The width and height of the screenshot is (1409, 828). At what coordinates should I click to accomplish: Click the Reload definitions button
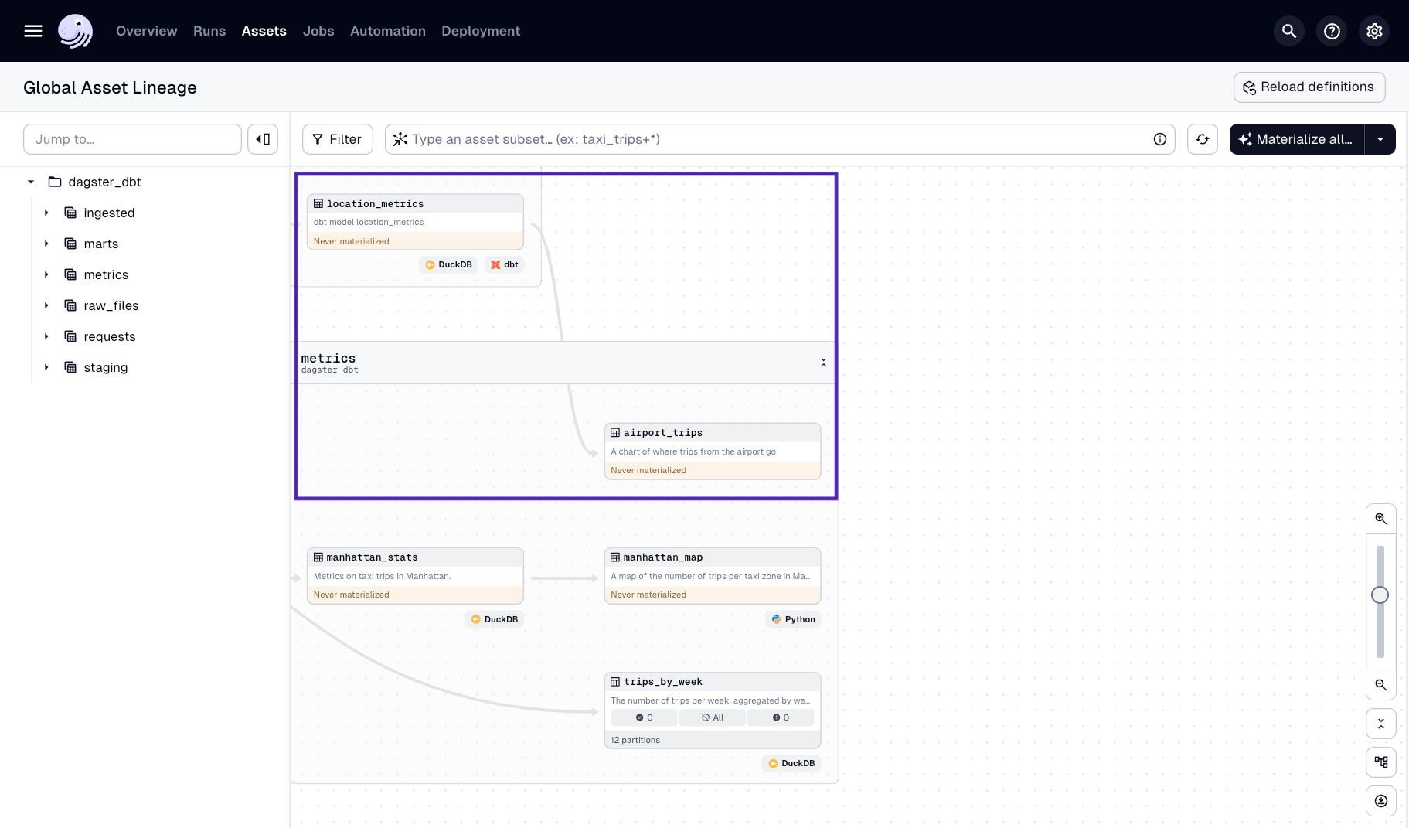1309,87
